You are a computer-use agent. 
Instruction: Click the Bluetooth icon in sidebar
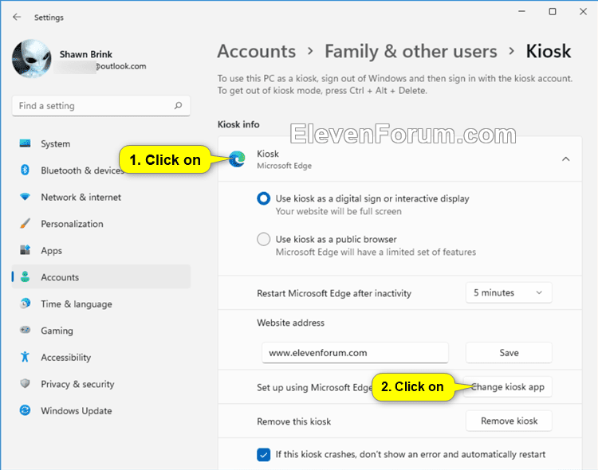click(26, 170)
